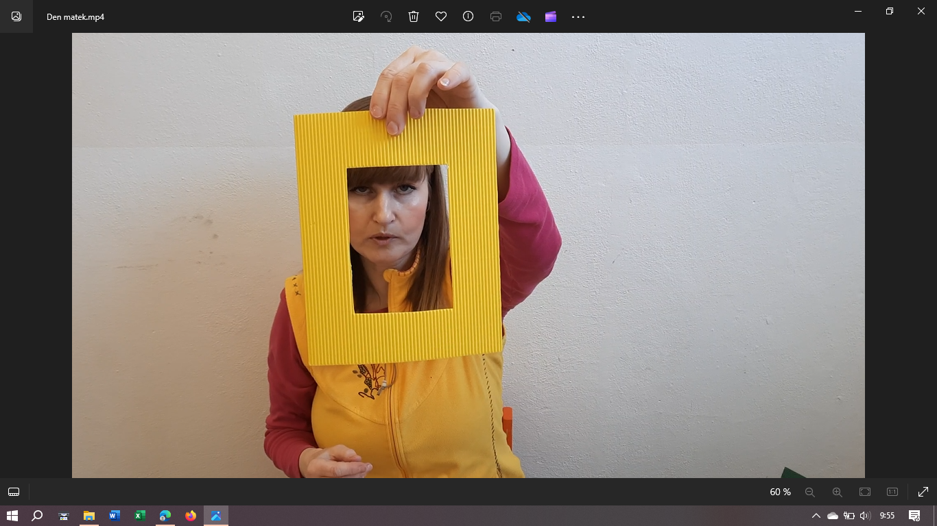Close the Photos window
937x526 pixels.
pyautogui.click(x=921, y=11)
